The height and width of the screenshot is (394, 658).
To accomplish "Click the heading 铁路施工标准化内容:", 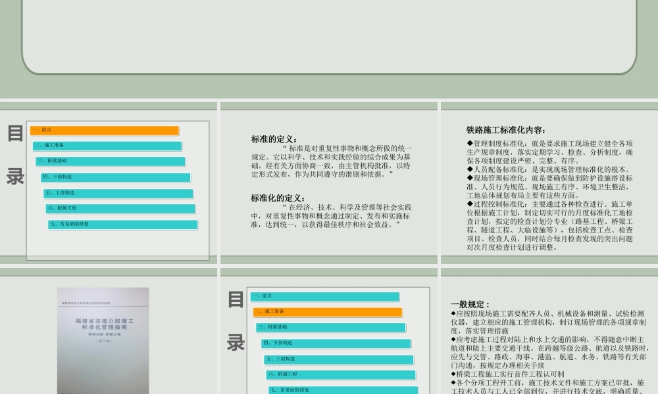I will tap(505, 130).
